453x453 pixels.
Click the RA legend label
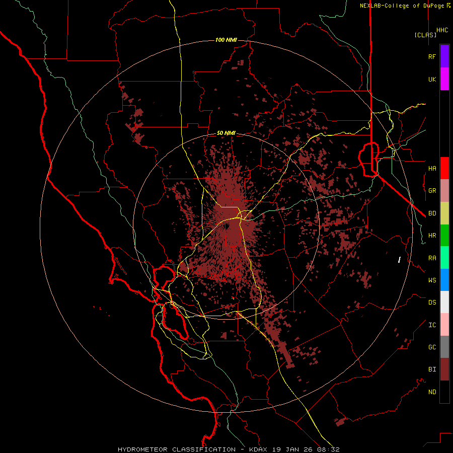point(432,258)
